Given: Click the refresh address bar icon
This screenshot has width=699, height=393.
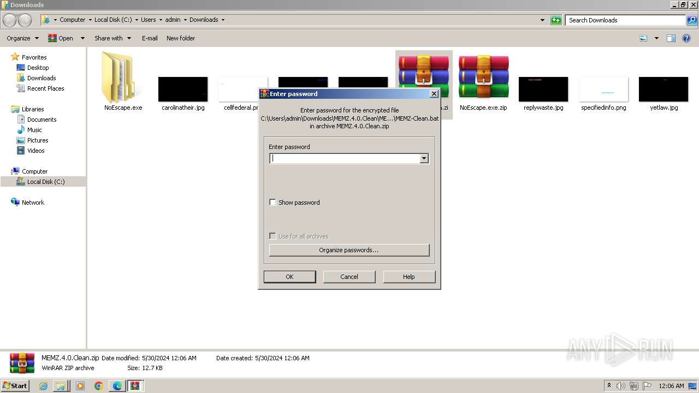Looking at the screenshot, I should [556, 20].
